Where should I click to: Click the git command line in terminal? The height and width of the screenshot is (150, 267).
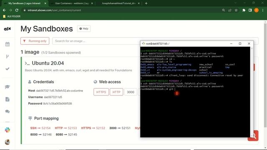tap(158, 89)
